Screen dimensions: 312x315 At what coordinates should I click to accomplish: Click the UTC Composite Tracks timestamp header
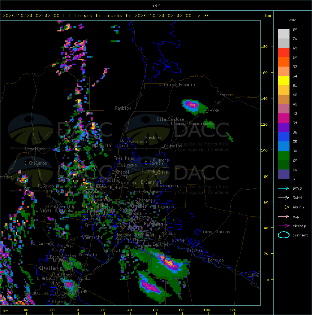click(x=106, y=16)
